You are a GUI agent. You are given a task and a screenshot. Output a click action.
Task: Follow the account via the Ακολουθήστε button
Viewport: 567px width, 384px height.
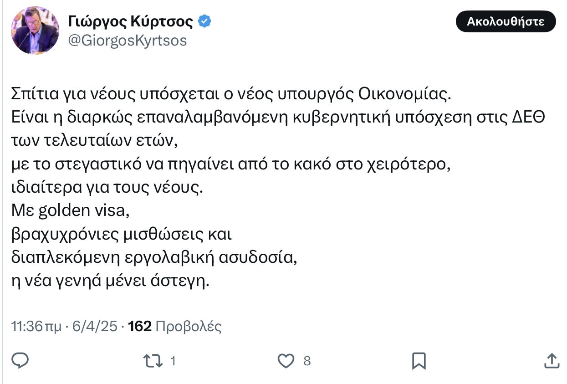point(506,21)
